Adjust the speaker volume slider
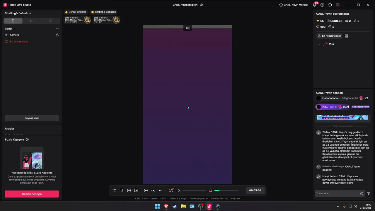 click(194, 190)
